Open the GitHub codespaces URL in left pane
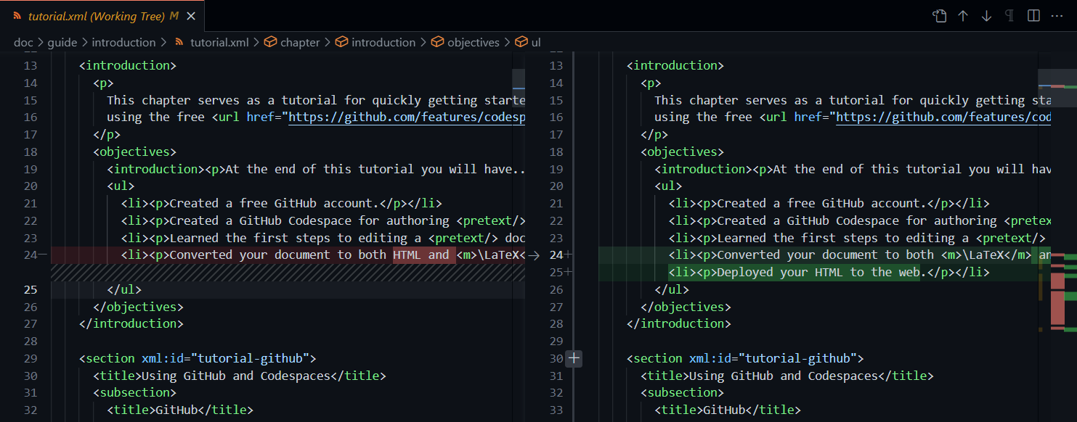This screenshot has height=422, width=1077. tap(407, 117)
